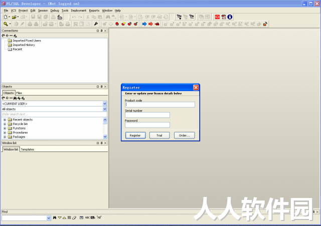Viewport: 321px width, 226px height.
Task: Click the red bug-like debug icon after eraser icon
Action: tap(117, 24)
